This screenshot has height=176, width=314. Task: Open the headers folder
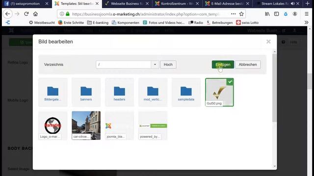(119, 92)
